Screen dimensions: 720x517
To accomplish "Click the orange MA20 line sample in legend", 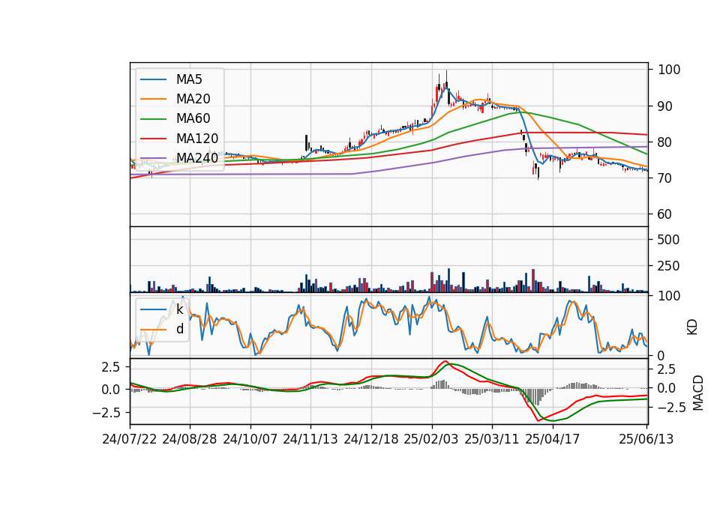I will pos(153,99).
